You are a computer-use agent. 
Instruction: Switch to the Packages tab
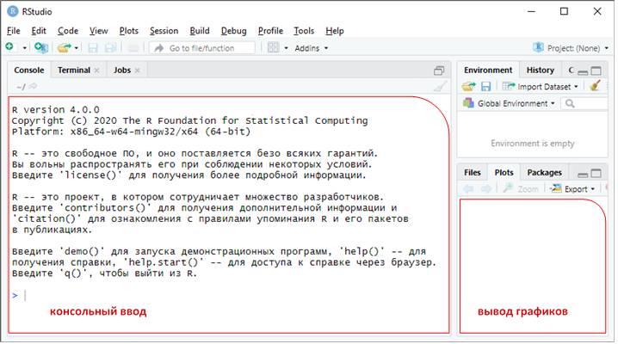[544, 172]
